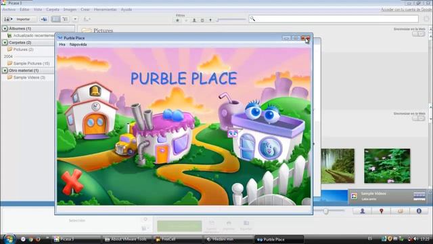Screen dimensions: 433x244
Task: Click the schoolhouse building in Purble Place
Action: coord(91,110)
